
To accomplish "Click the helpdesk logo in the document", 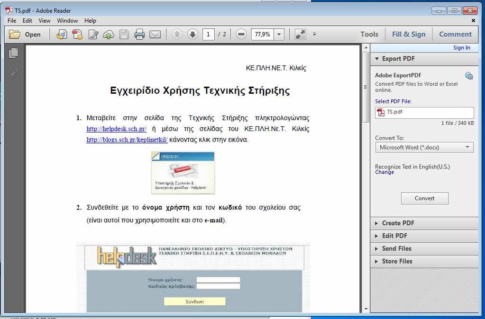I will coord(127,257).
